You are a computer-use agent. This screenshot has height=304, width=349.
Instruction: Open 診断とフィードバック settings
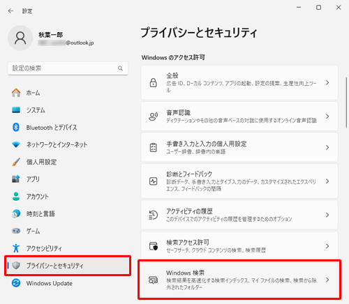[239, 181]
